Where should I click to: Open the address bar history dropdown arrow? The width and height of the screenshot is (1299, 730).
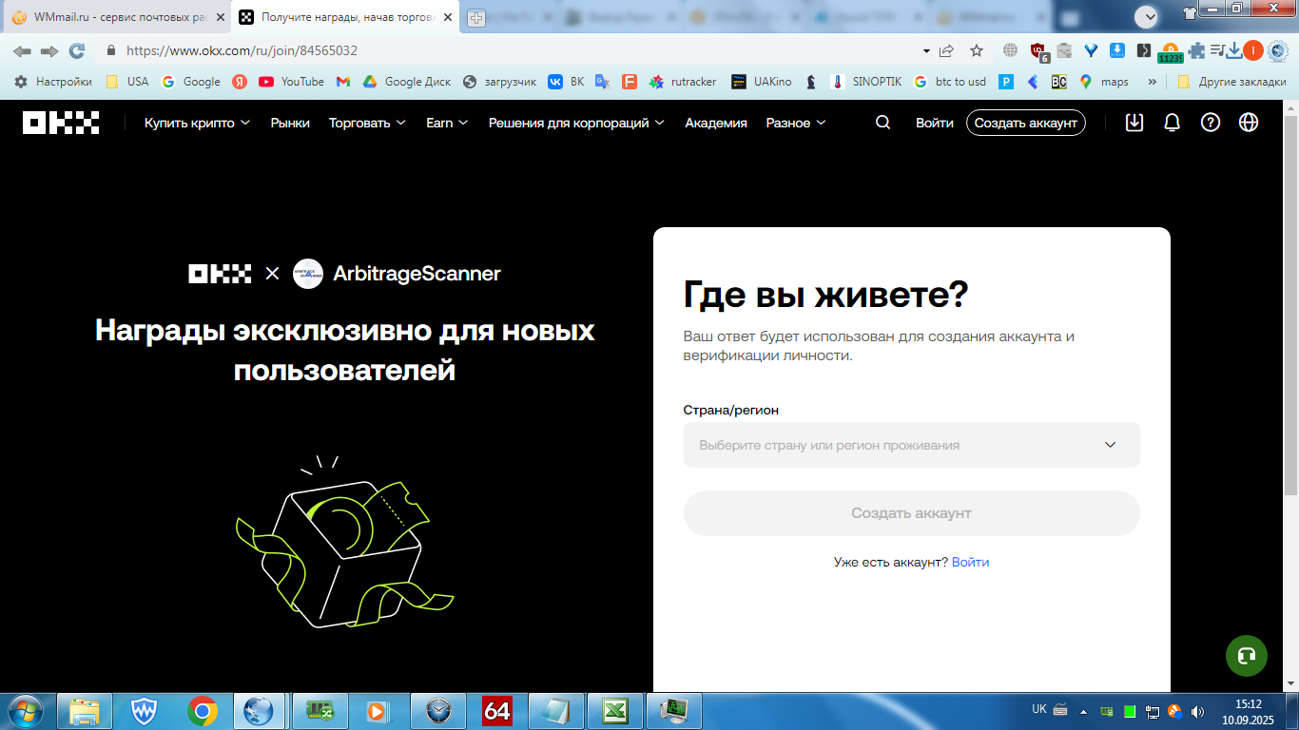click(926, 50)
